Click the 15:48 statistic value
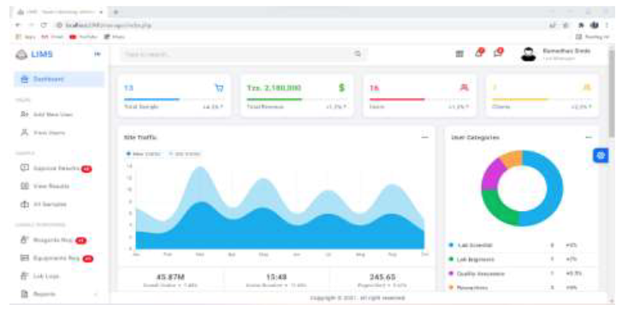Image resolution: width=628 pixels, height=316 pixels. click(x=276, y=277)
